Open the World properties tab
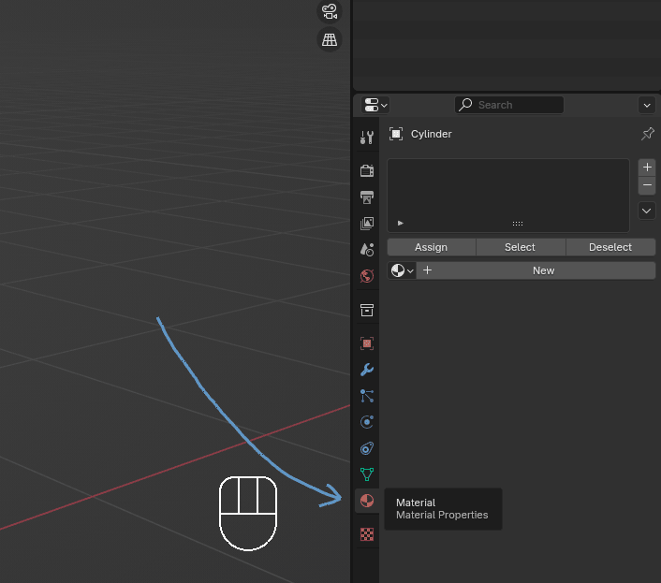 pos(367,276)
